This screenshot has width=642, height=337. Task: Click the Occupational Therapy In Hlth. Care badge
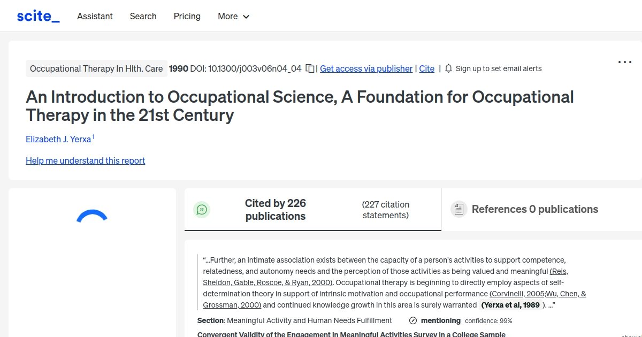coord(96,68)
